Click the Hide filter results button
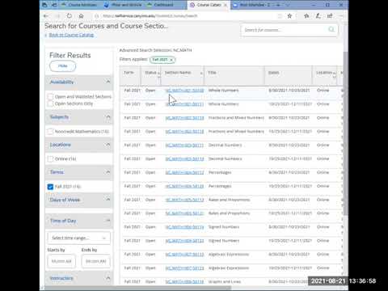This screenshot has width=388, height=291. pyautogui.click(x=62, y=66)
